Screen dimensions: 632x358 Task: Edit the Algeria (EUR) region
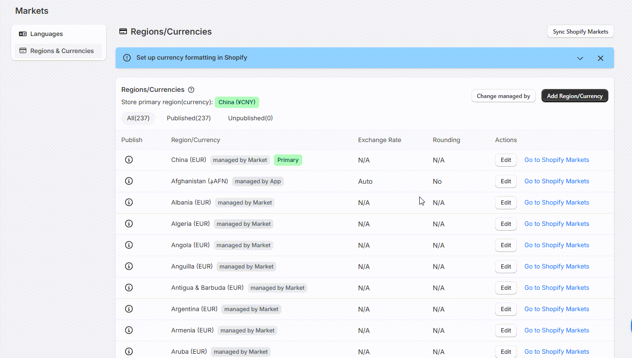coord(506,224)
